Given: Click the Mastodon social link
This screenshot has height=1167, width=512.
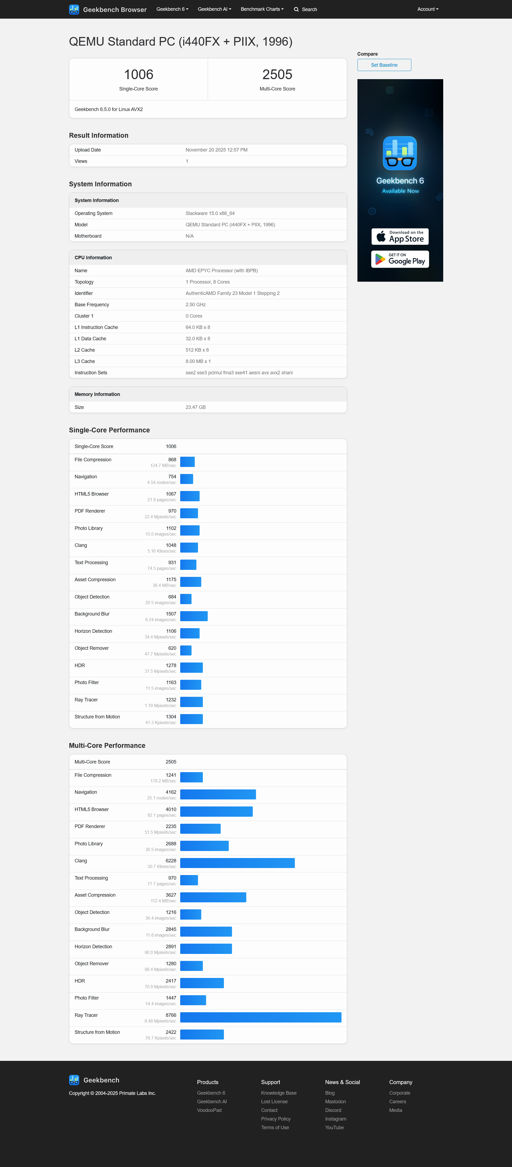Looking at the screenshot, I should pos(336,1101).
